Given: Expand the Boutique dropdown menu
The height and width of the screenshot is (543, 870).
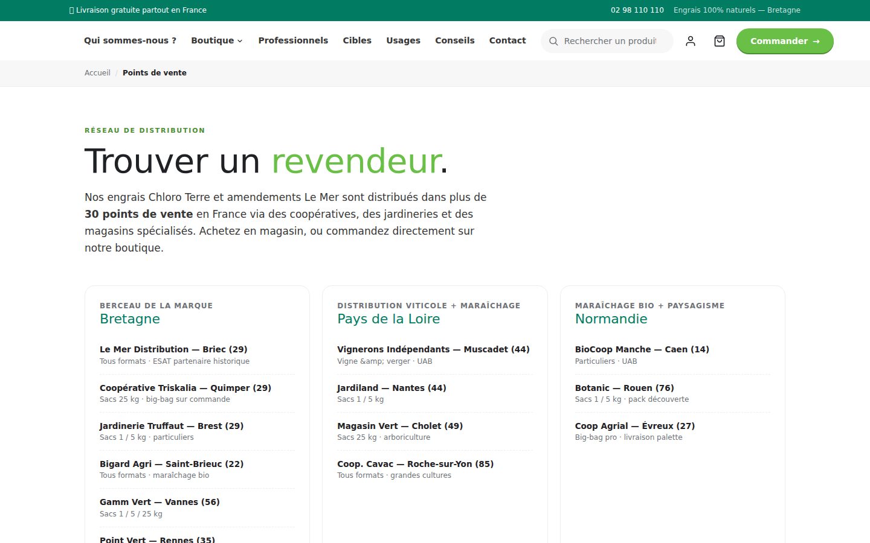Looking at the screenshot, I should (x=217, y=40).
